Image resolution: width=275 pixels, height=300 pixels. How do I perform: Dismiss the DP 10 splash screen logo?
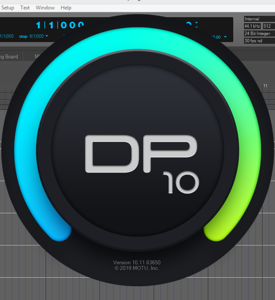(142, 164)
